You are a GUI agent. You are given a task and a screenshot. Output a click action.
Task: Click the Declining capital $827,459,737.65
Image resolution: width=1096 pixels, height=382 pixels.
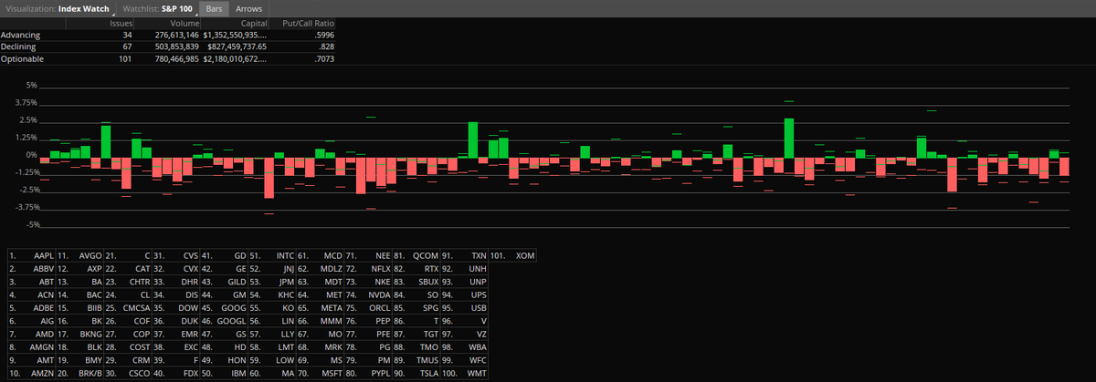[237, 46]
